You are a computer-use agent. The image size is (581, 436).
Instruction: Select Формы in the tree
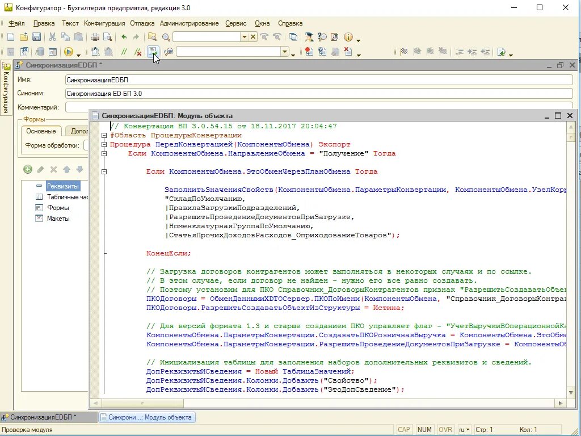tap(58, 208)
